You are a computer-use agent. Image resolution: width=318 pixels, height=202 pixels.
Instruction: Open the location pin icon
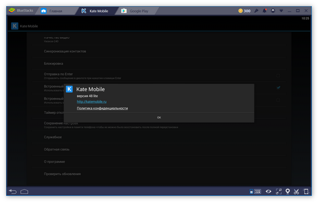[x=287, y=191]
